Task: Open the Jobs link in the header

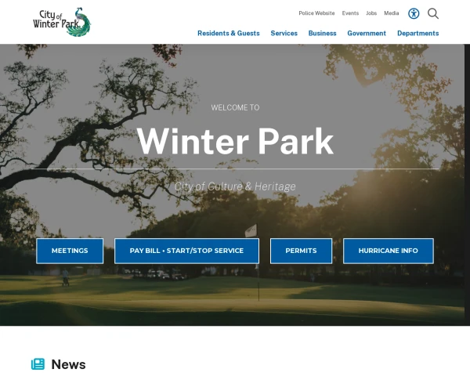Action: pos(371,13)
